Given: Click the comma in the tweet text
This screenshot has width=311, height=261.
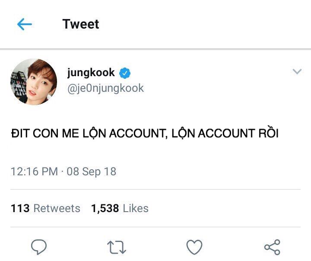Looking at the screenshot, I should point(167,137).
